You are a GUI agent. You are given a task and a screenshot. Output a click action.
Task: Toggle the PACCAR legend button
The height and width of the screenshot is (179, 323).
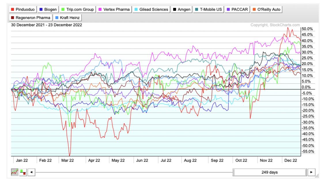[x=237, y=9]
